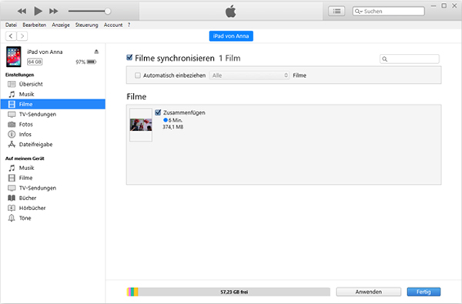Minimize the iTunes window
The height and width of the screenshot is (304, 462).
[x=433, y=6]
